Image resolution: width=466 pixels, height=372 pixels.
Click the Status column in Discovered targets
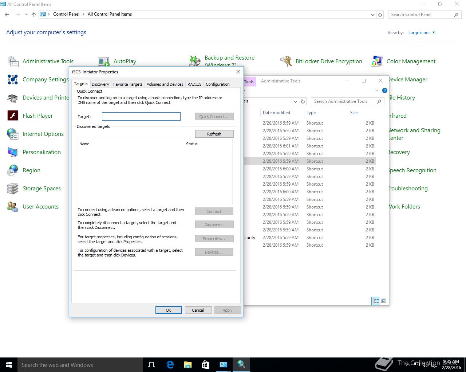(208, 144)
